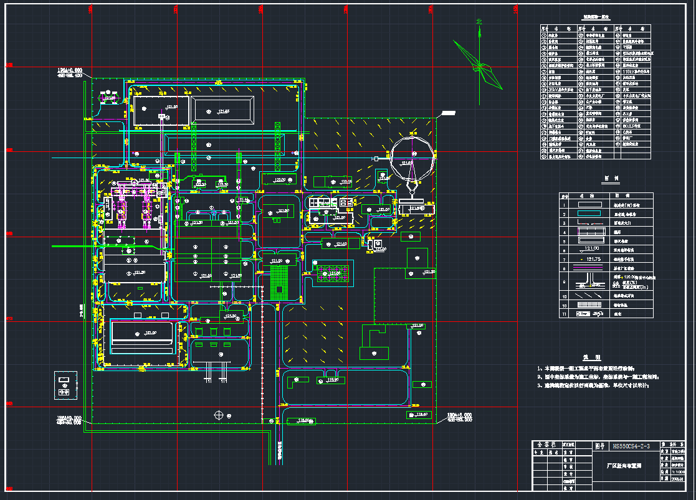This screenshot has width=696, height=500.
Task: Click the north arrow compass symbol
Action: 479,62
